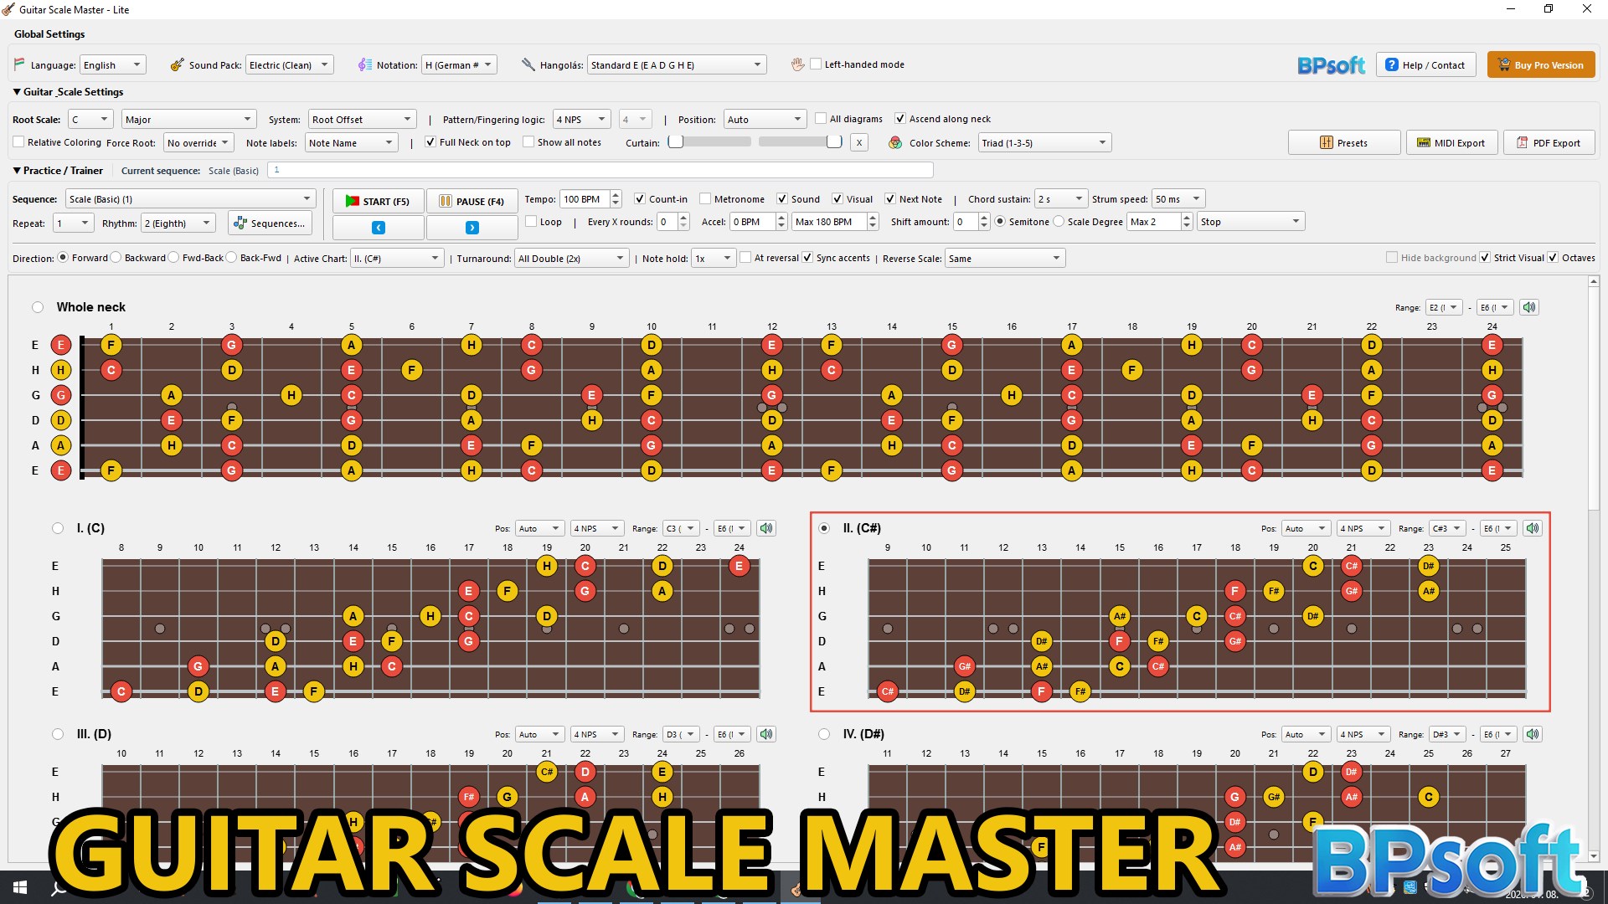The height and width of the screenshot is (904, 1608).
Task: Open Windows Start menu
Action: (x=20, y=887)
